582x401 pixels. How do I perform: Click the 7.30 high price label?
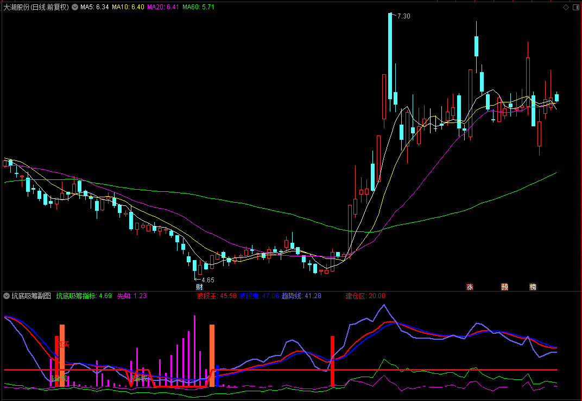pos(404,16)
